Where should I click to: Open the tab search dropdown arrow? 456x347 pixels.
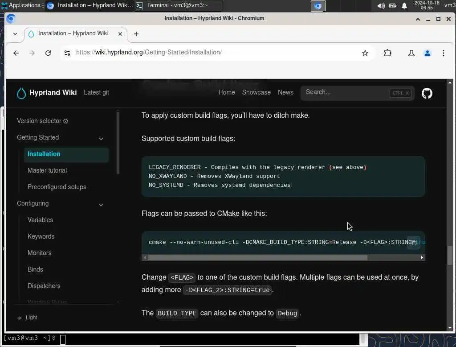point(15,34)
